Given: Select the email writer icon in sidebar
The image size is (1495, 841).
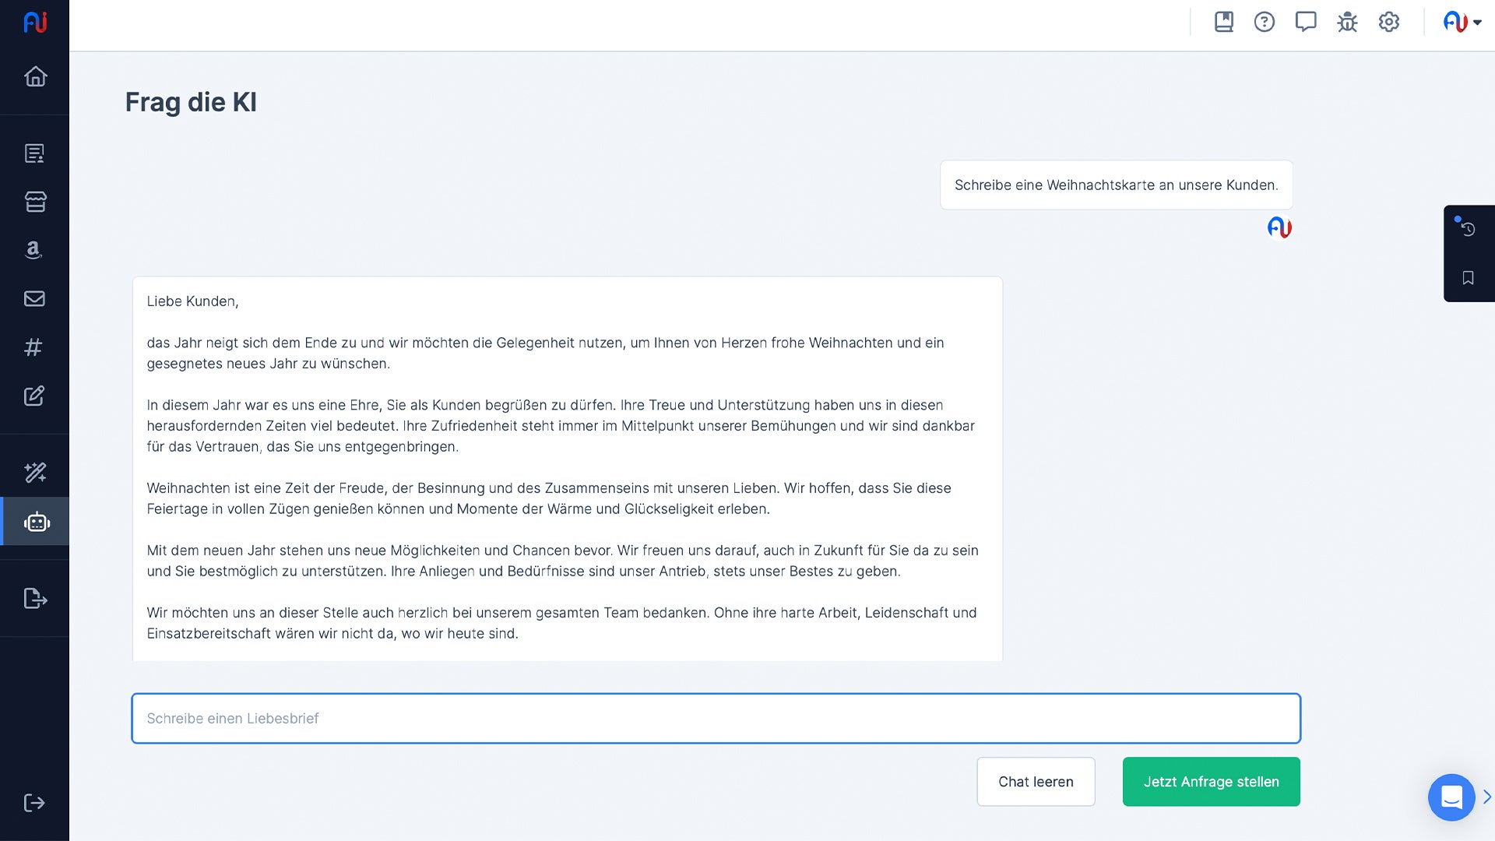Looking at the screenshot, I should click(35, 298).
